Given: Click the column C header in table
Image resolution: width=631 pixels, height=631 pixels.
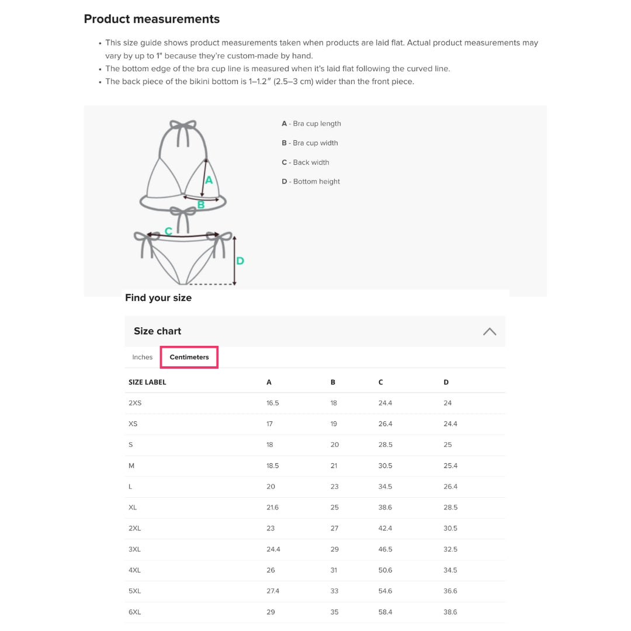Looking at the screenshot, I should pyautogui.click(x=380, y=382).
